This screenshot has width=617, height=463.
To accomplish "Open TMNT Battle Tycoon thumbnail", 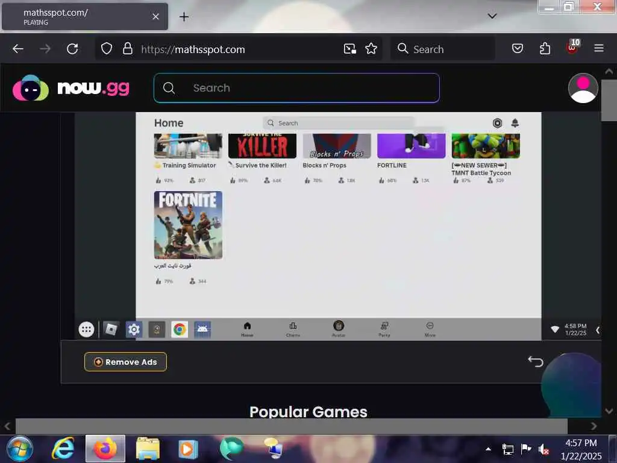I will [486, 146].
